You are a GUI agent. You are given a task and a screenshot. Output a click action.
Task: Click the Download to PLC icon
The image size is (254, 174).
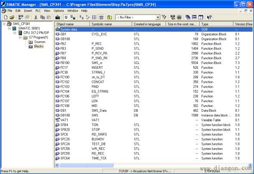coord(58,17)
